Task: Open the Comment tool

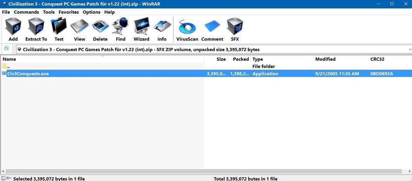Action: 212,29
